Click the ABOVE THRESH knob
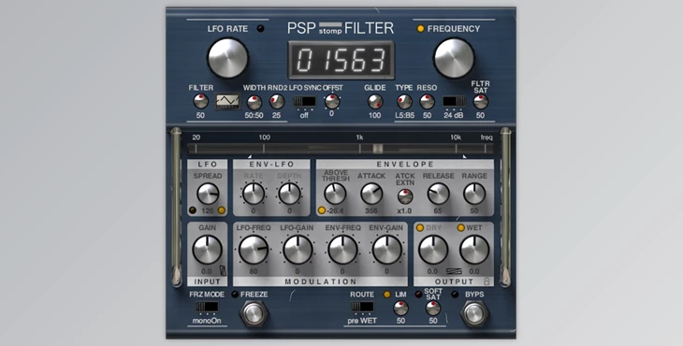The width and height of the screenshot is (683, 346). [x=335, y=194]
